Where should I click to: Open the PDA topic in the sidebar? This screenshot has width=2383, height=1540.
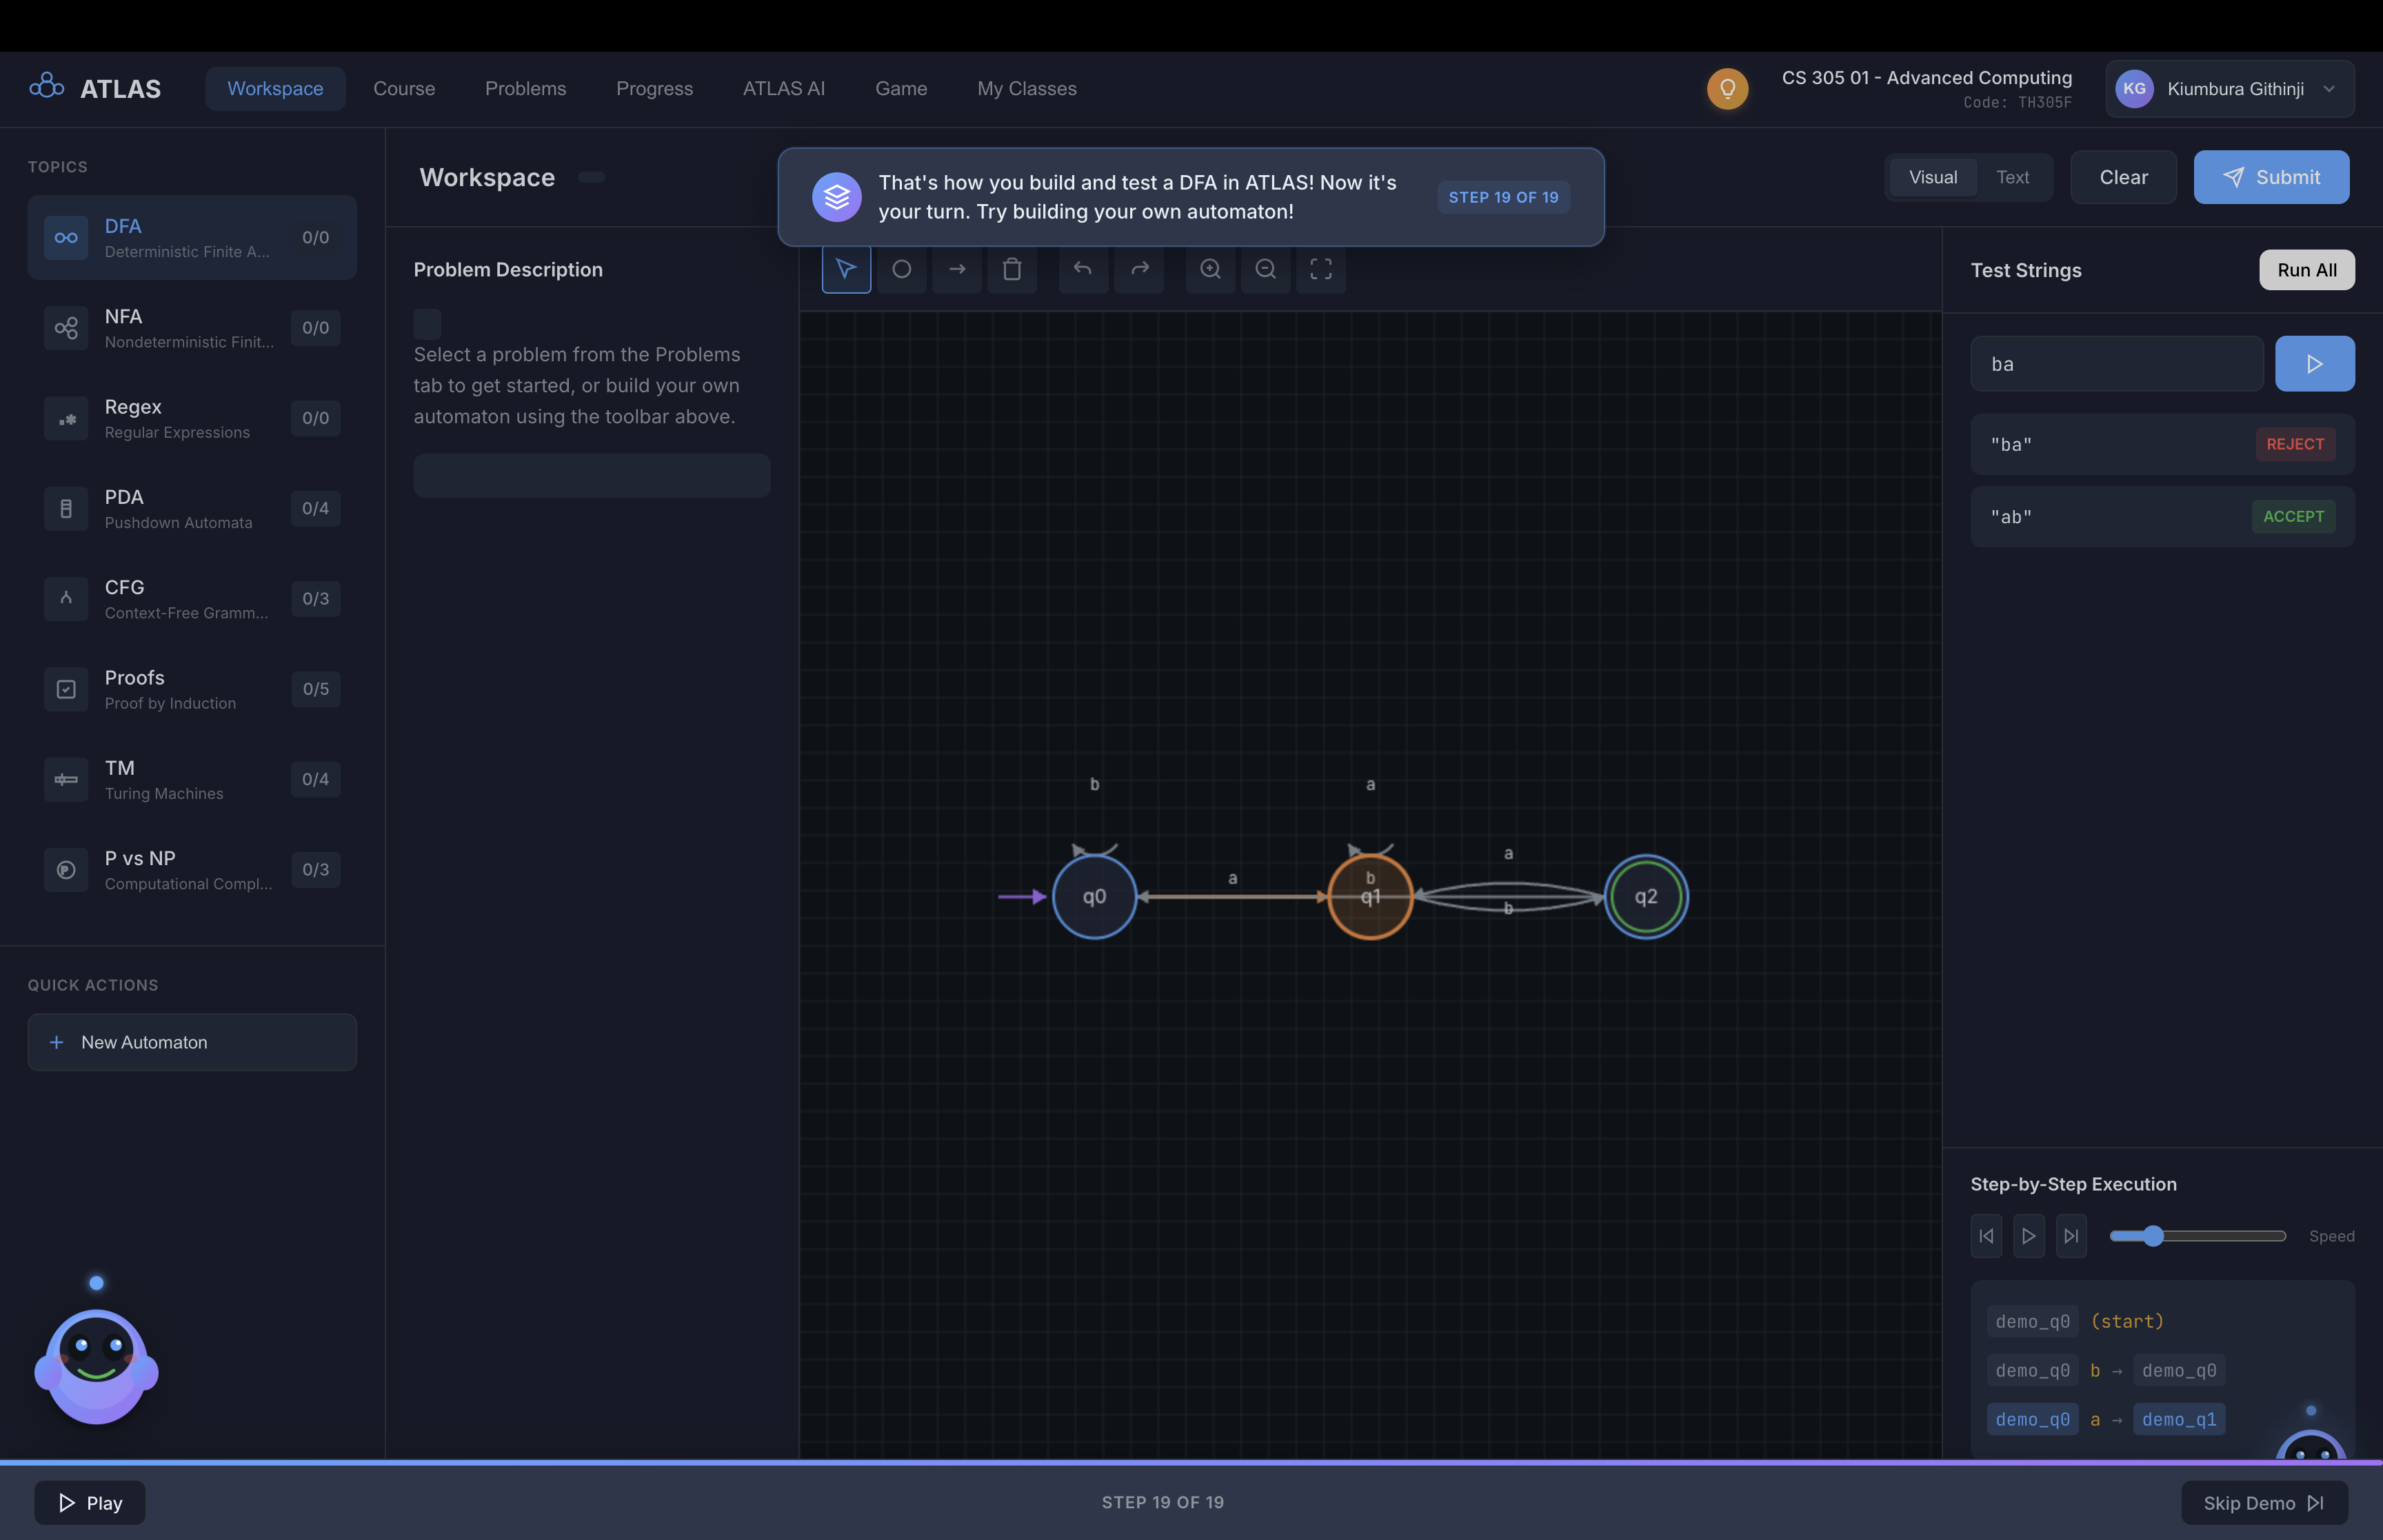192,508
